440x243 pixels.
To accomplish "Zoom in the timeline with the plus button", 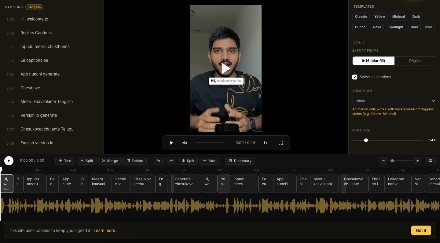I will pos(418,161).
